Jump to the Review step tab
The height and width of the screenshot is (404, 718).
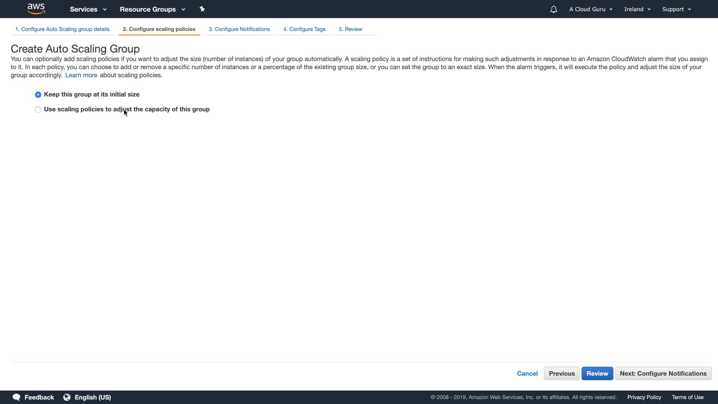click(350, 29)
